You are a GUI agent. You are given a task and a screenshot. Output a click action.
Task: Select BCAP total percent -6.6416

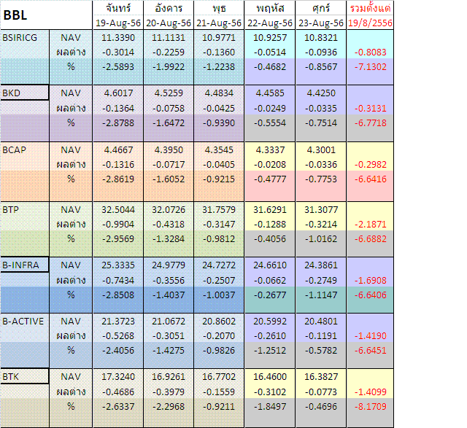tap(370, 179)
